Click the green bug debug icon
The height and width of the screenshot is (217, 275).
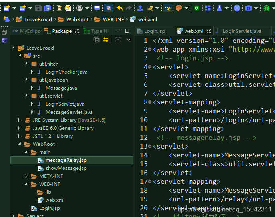pos(267,8)
